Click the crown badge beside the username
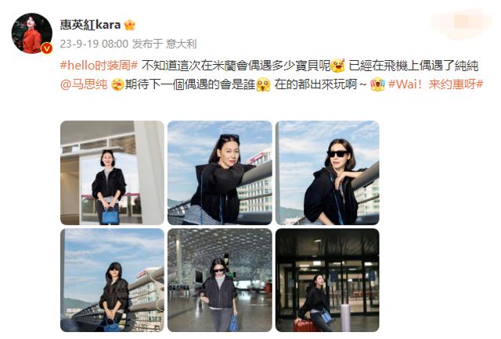Screen dimensions: 501x339 click(x=129, y=24)
